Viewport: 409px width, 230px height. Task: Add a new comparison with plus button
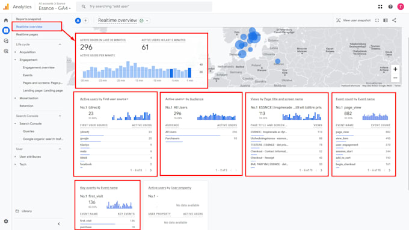pyautogui.click(x=85, y=20)
